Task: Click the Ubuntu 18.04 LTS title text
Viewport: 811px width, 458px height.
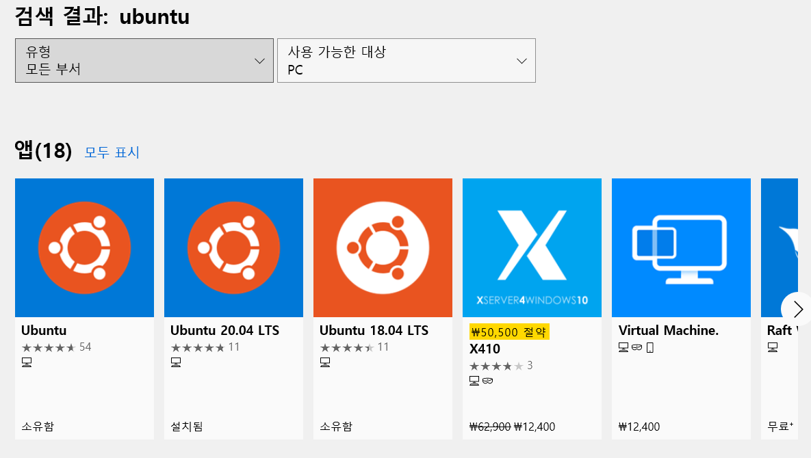Action: click(374, 330)
